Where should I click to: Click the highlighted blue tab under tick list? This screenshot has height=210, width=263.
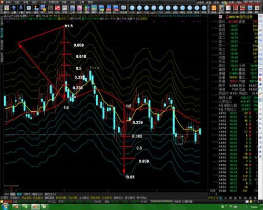(220, 198)
